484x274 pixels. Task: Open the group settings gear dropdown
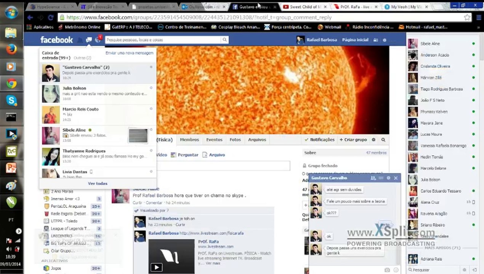pyautogui.click(x=373, y=140)
